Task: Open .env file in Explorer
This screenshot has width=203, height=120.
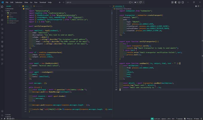Action: tap(10, 15)
